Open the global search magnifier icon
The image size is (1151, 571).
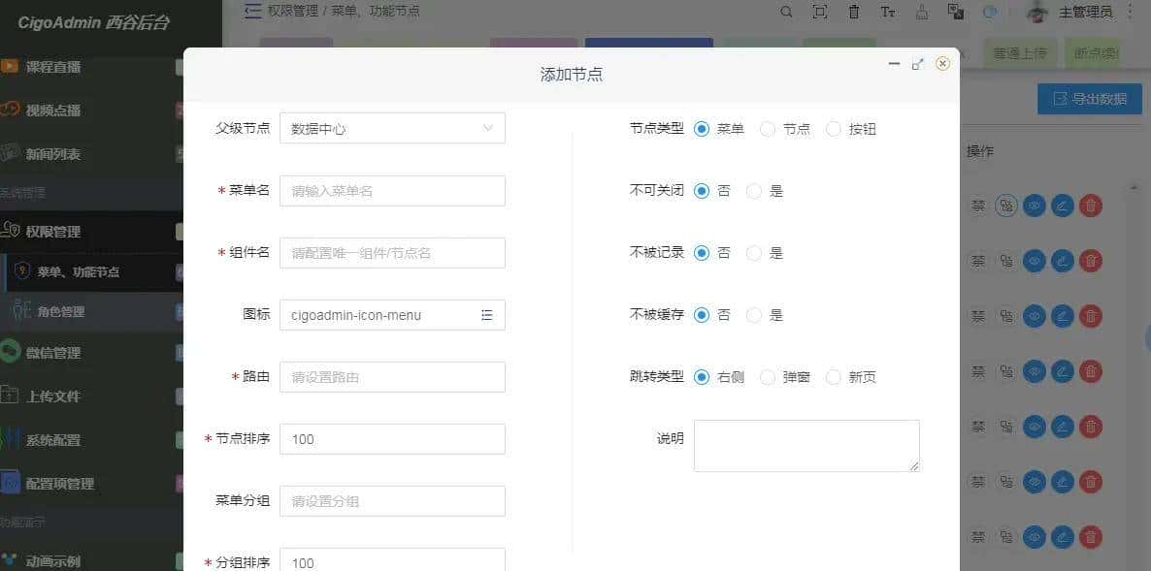coord(786,13)
